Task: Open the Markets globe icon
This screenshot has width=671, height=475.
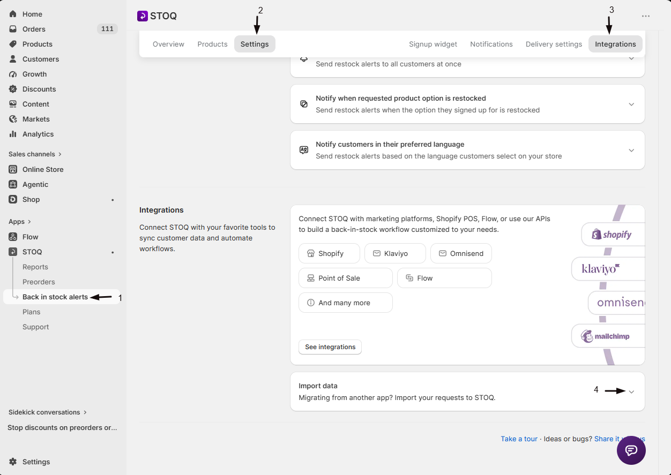Action: pyautogui.click(x=13, y=119)
